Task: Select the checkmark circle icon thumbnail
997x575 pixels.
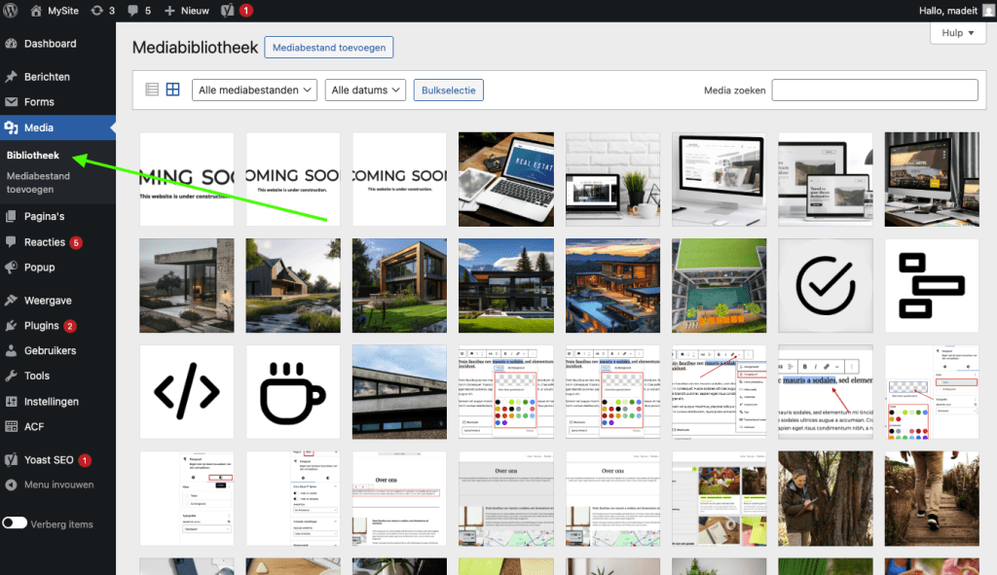Action: [x=826, y=285]
